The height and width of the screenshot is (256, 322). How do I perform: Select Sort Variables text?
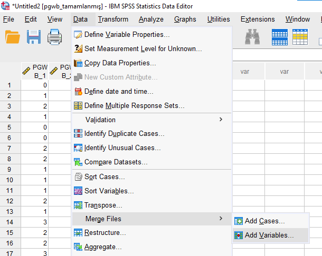(x=109, y=191)
